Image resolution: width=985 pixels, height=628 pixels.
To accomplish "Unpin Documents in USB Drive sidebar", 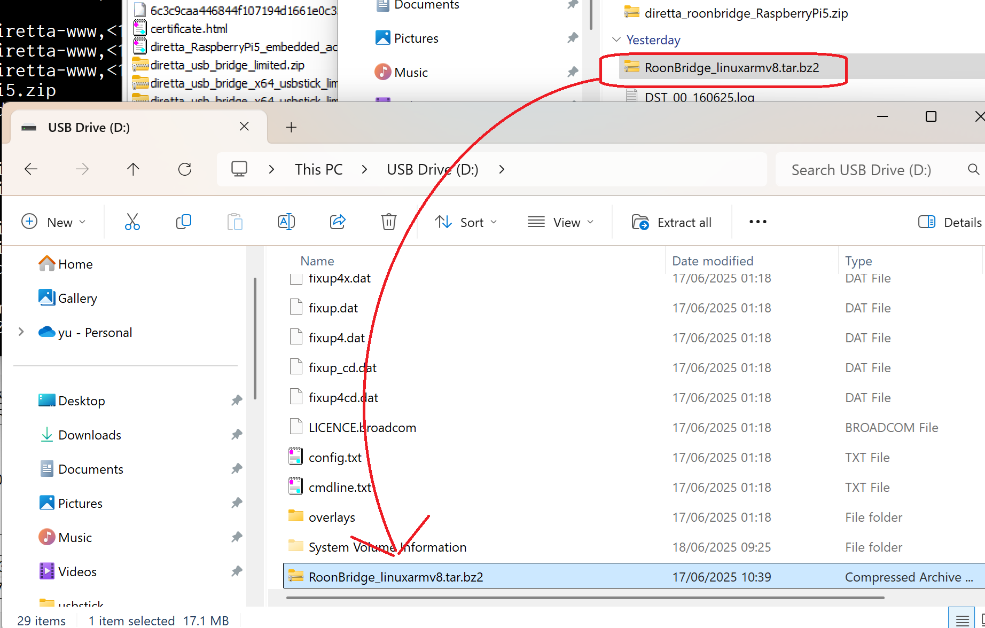I will tap(237, 469).
